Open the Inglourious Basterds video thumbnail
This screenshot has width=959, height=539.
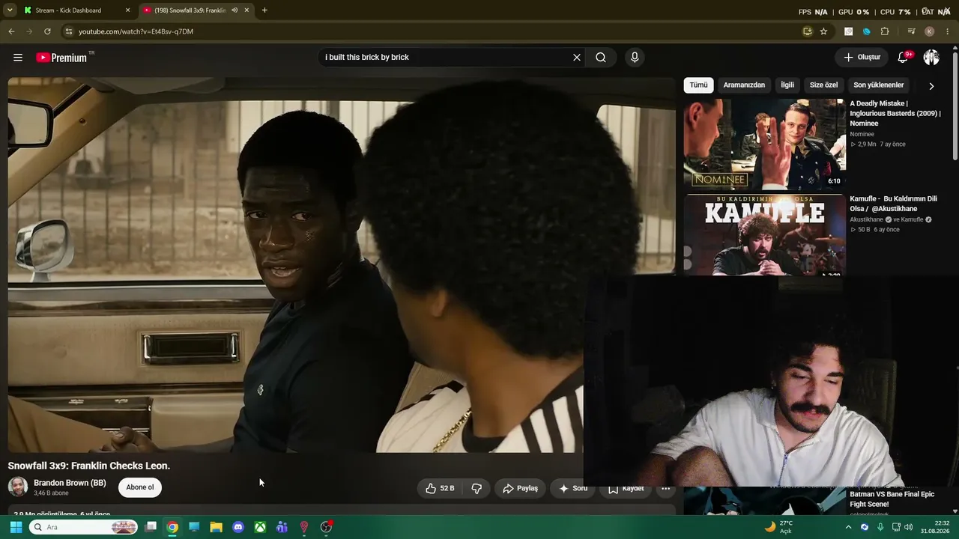(x=764, y=144)
